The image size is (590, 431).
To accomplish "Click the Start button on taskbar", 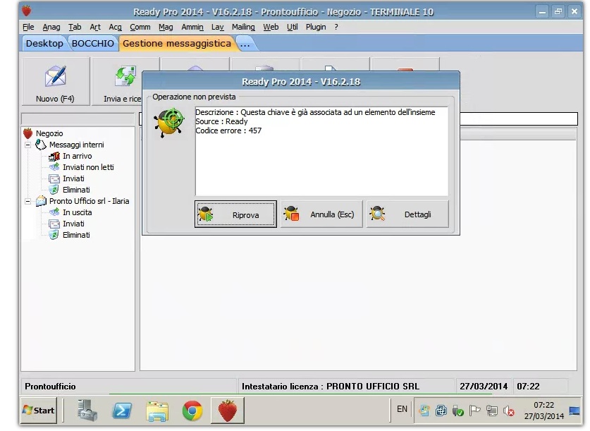I will (x=39, y=411).
